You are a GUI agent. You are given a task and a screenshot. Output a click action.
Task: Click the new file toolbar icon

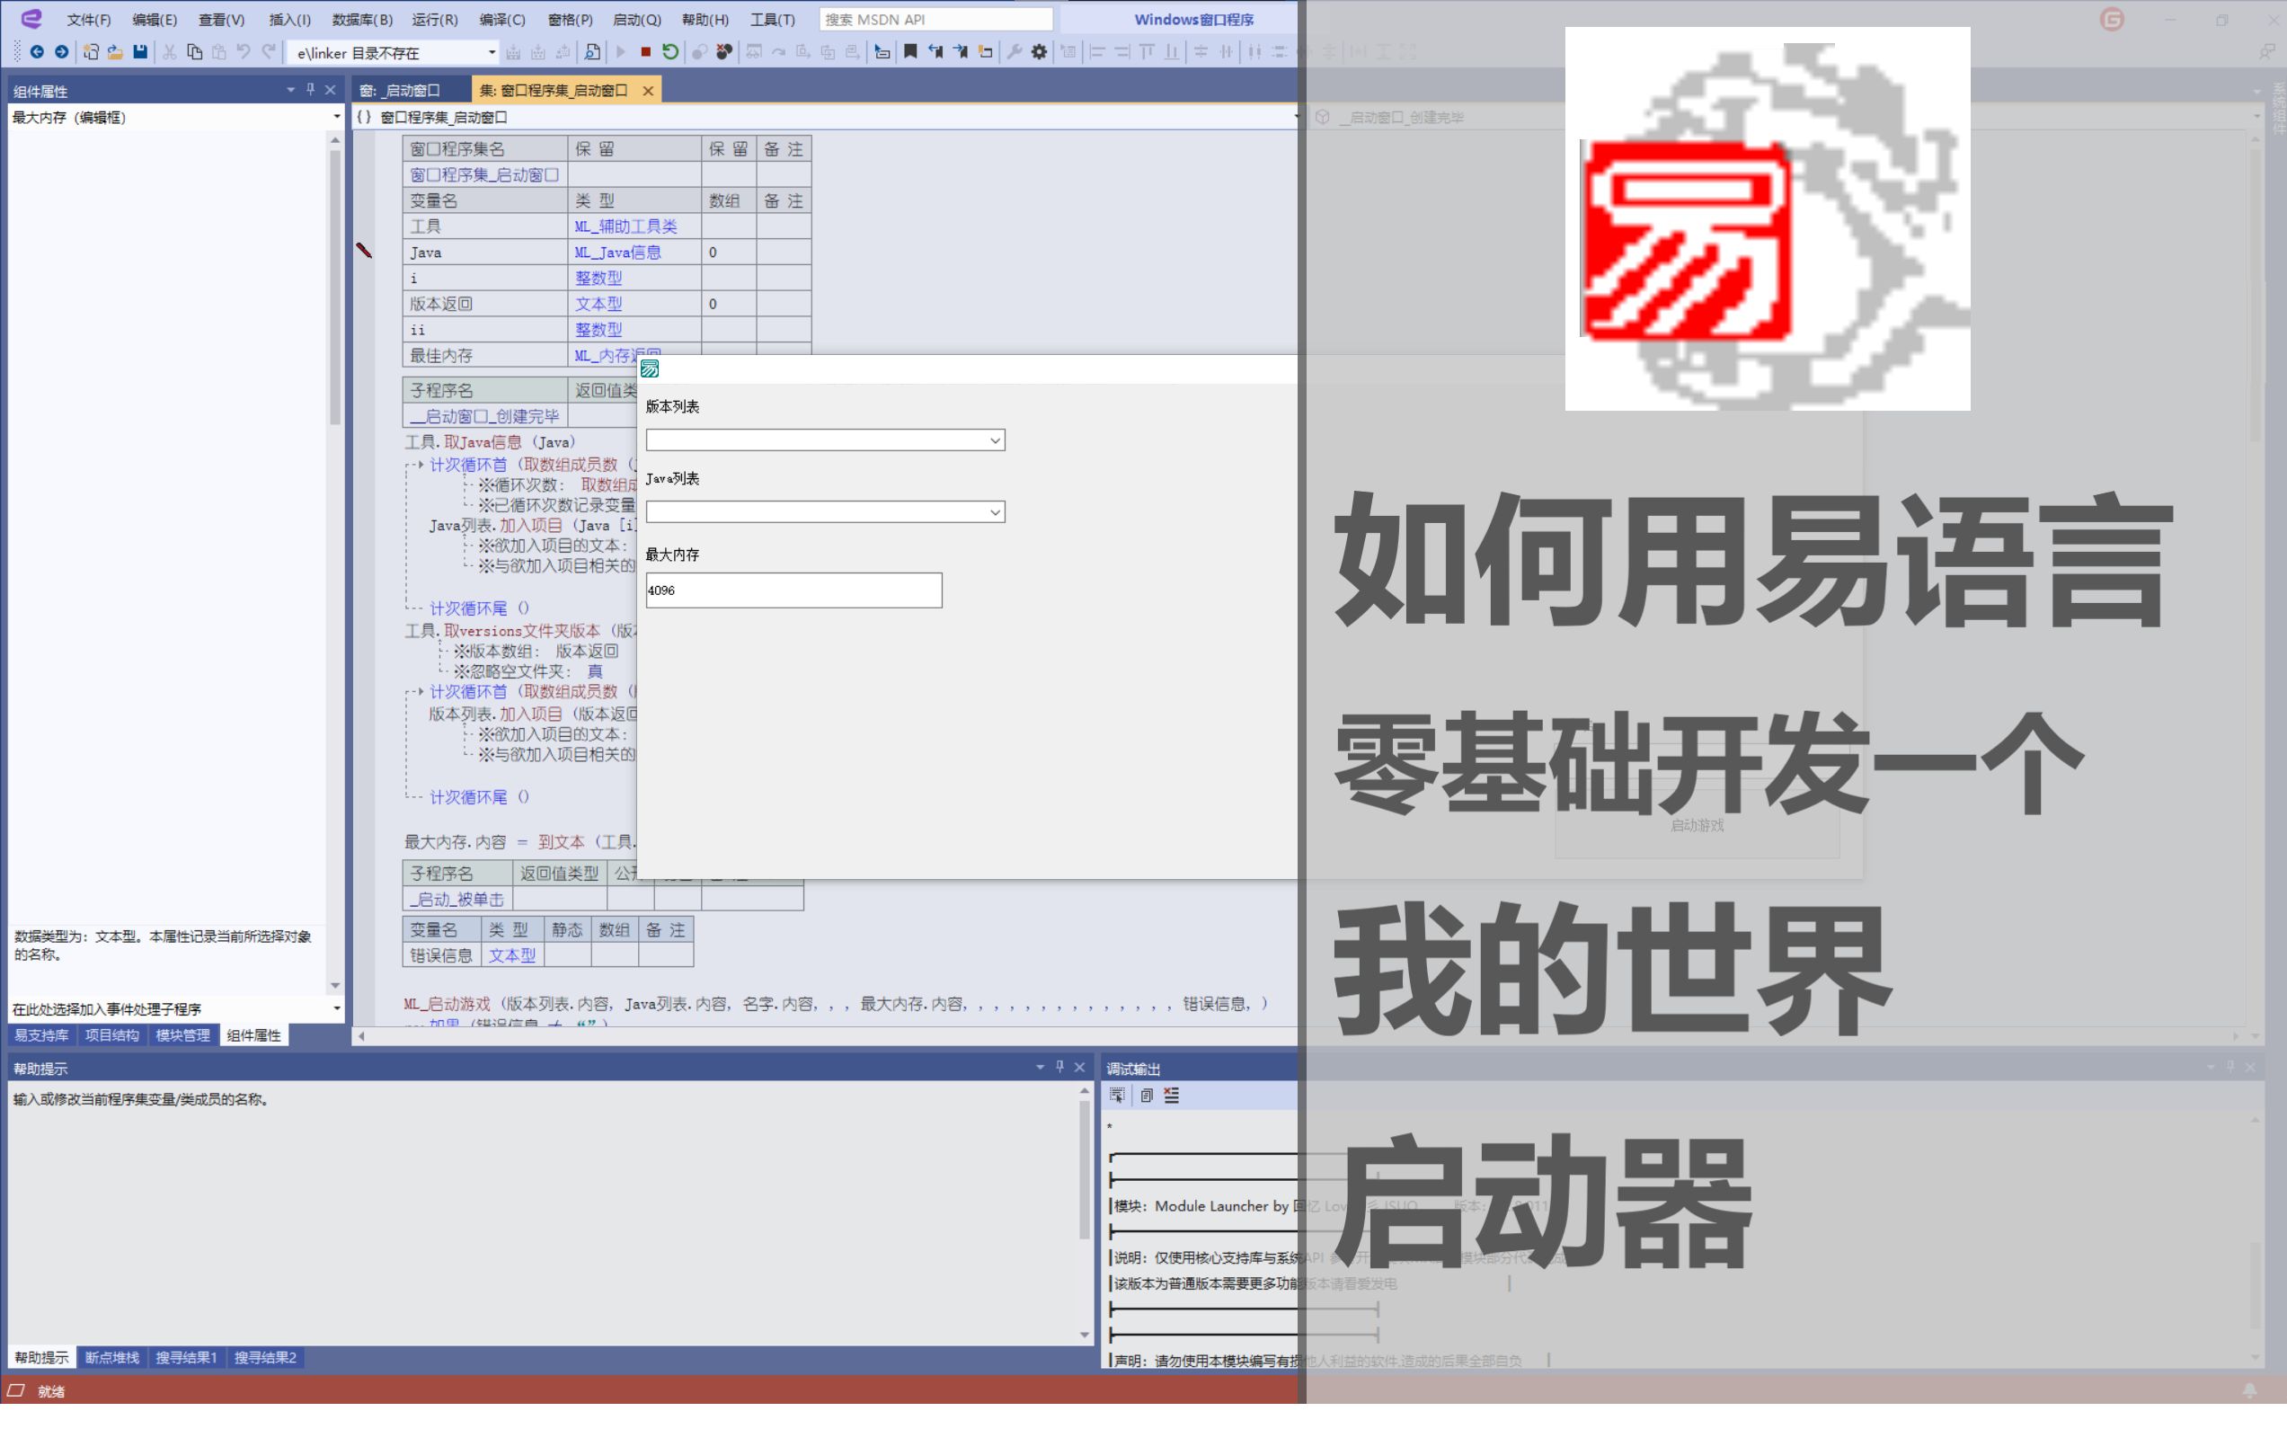coord(91,52)
